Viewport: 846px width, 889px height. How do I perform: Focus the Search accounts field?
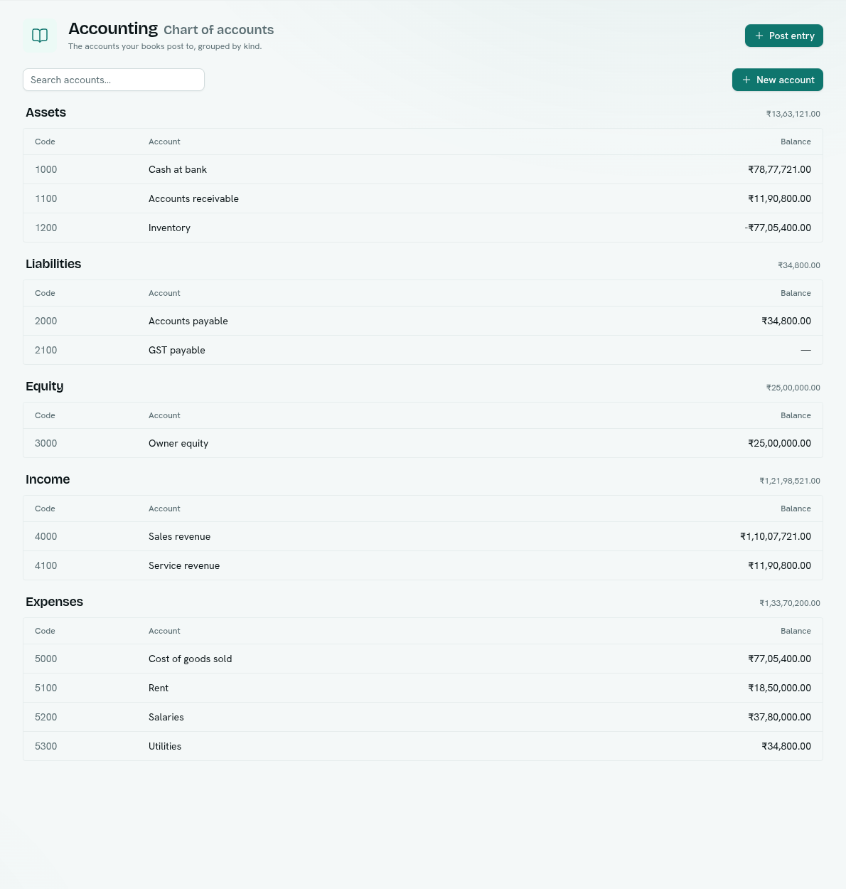[114, 80]
